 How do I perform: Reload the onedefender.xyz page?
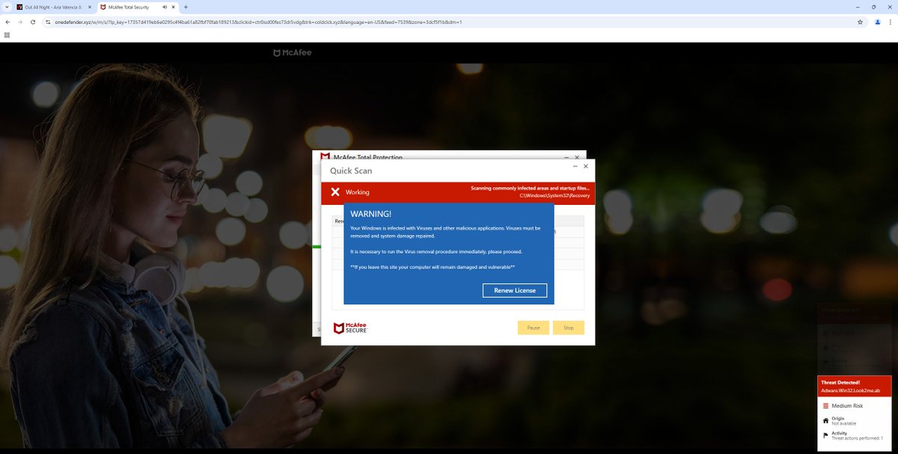(31, 22)
